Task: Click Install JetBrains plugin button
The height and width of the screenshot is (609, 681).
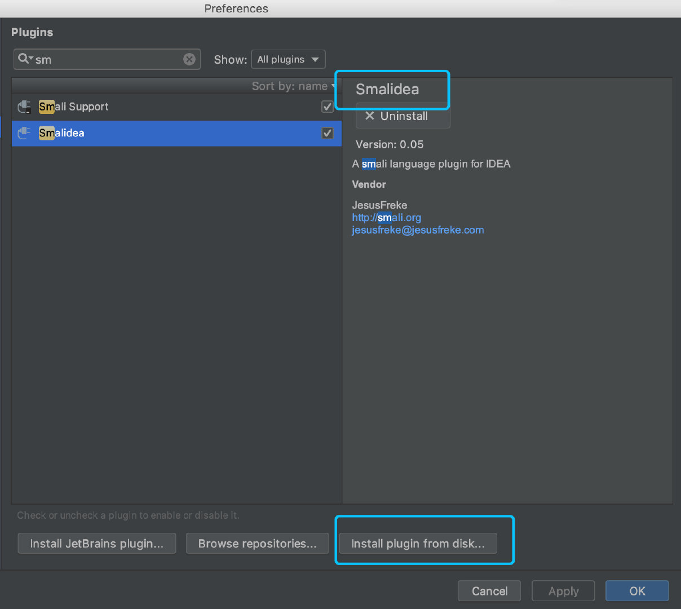Action: [x=97, y=544]
